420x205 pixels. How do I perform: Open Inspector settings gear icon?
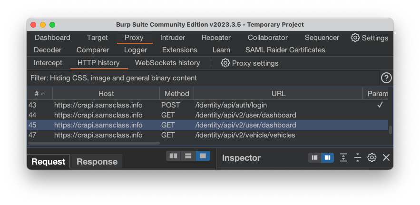pos(372,157)
